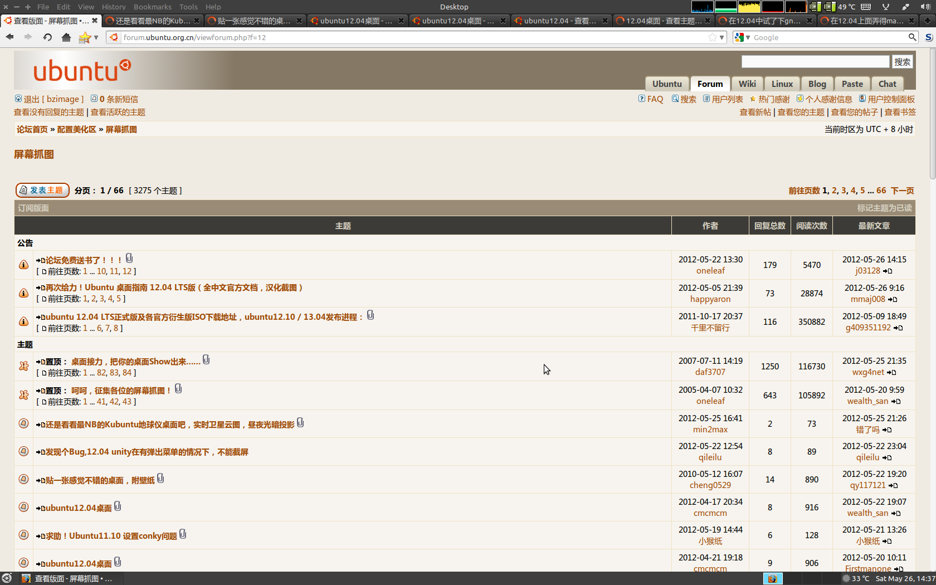Switch to the Wiki tab in forum navigation
The height and width of the screenshot is (585, 936).
[747, 84]
